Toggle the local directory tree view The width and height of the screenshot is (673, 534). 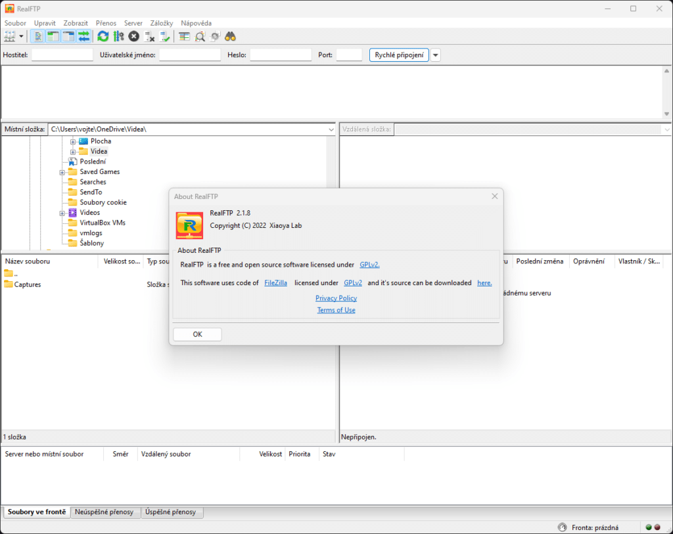[x=53, y=36]
